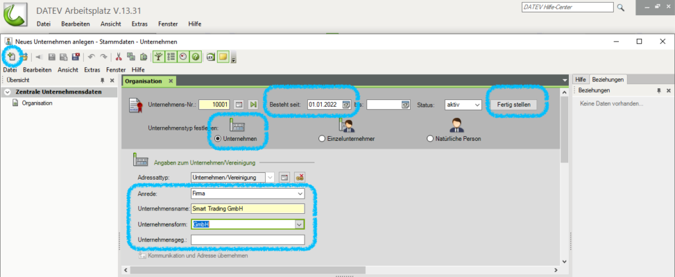The image size is (675, 277).
Task: Click Kommunikation und Adresse übernehmen
Action: pos(198,255)
